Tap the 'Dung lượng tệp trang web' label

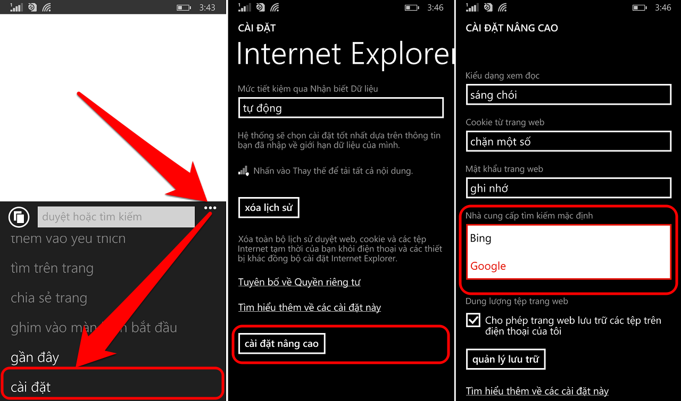(x=517, y=301)
